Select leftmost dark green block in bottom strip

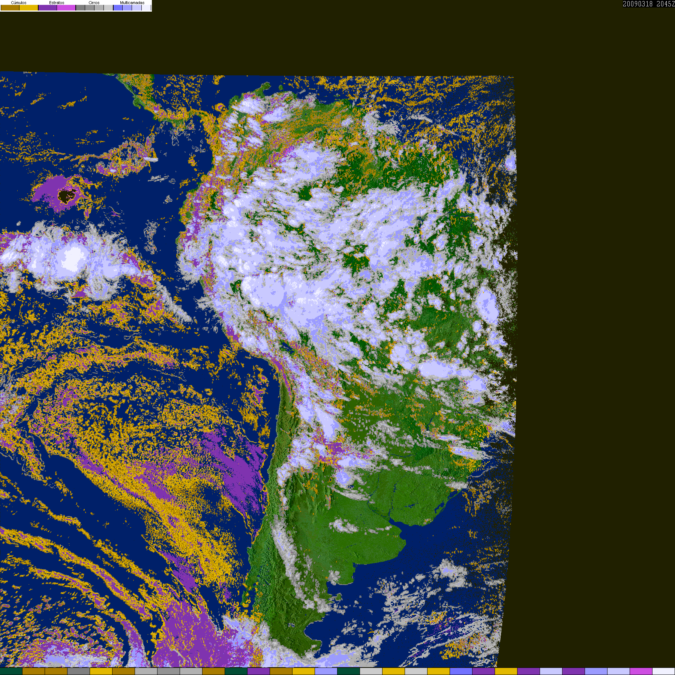pos(11,671)
